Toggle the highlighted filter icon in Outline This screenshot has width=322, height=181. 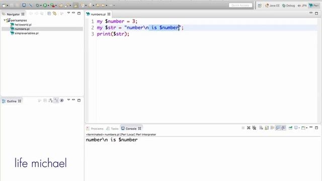click(x=56, y=101)
